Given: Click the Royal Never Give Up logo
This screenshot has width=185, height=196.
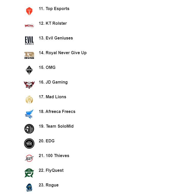Looking at the screenshot, I should point(29,55).
